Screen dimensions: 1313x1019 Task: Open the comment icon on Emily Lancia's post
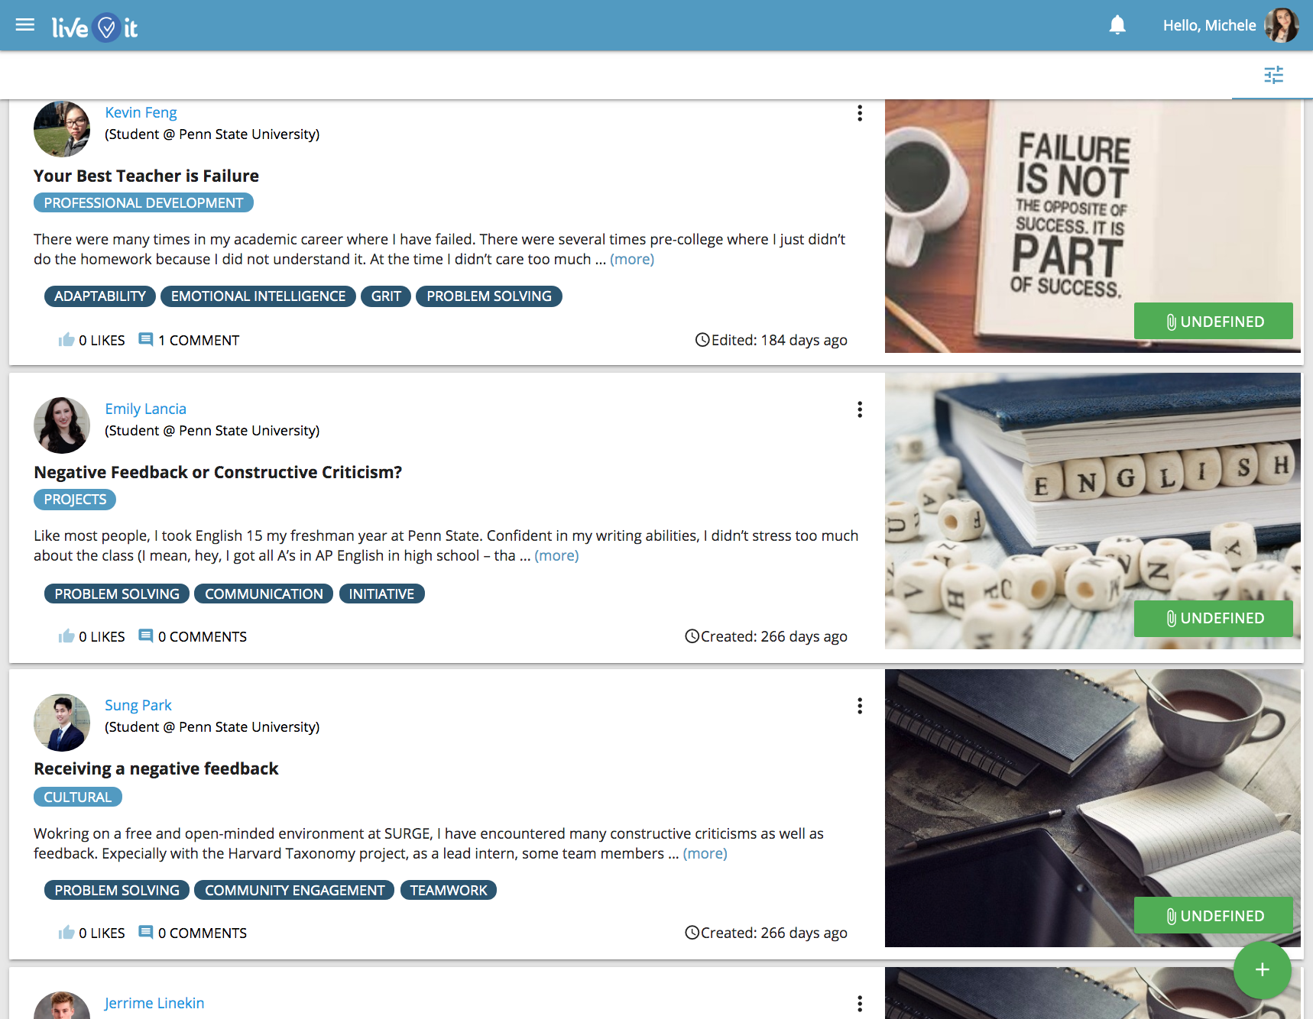point(145,636)
